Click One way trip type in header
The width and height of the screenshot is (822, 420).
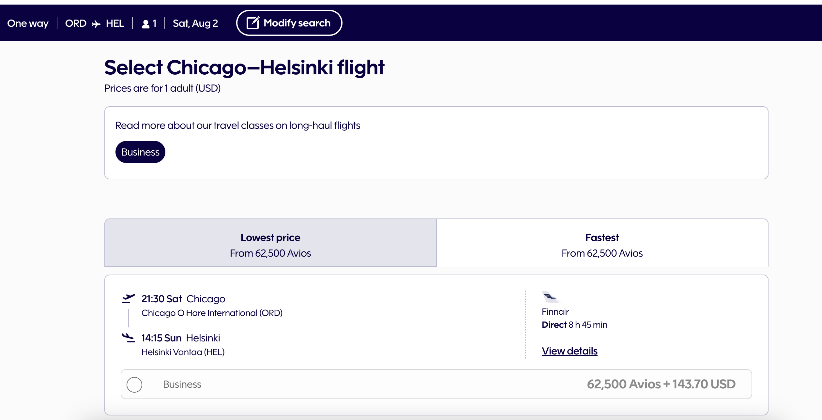pos(28,23)
